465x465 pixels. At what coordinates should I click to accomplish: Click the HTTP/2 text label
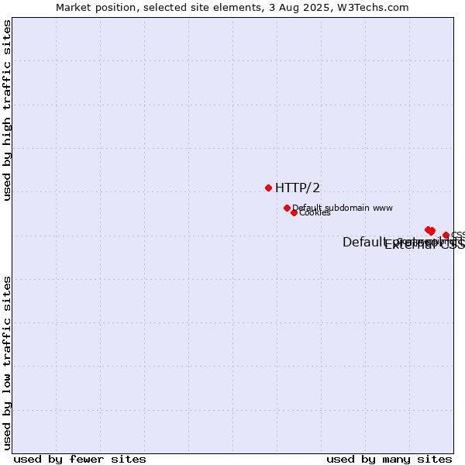(298, 188)
